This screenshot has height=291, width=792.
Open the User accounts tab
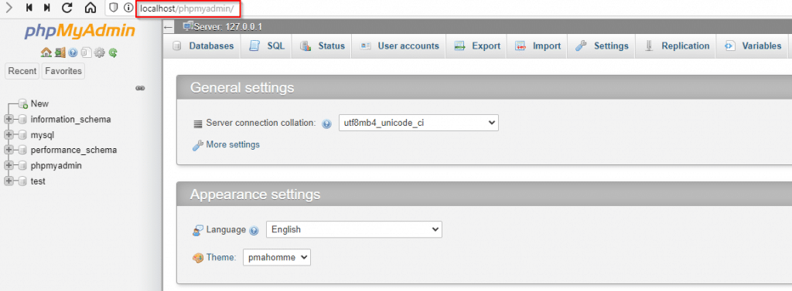click(398, 46)
